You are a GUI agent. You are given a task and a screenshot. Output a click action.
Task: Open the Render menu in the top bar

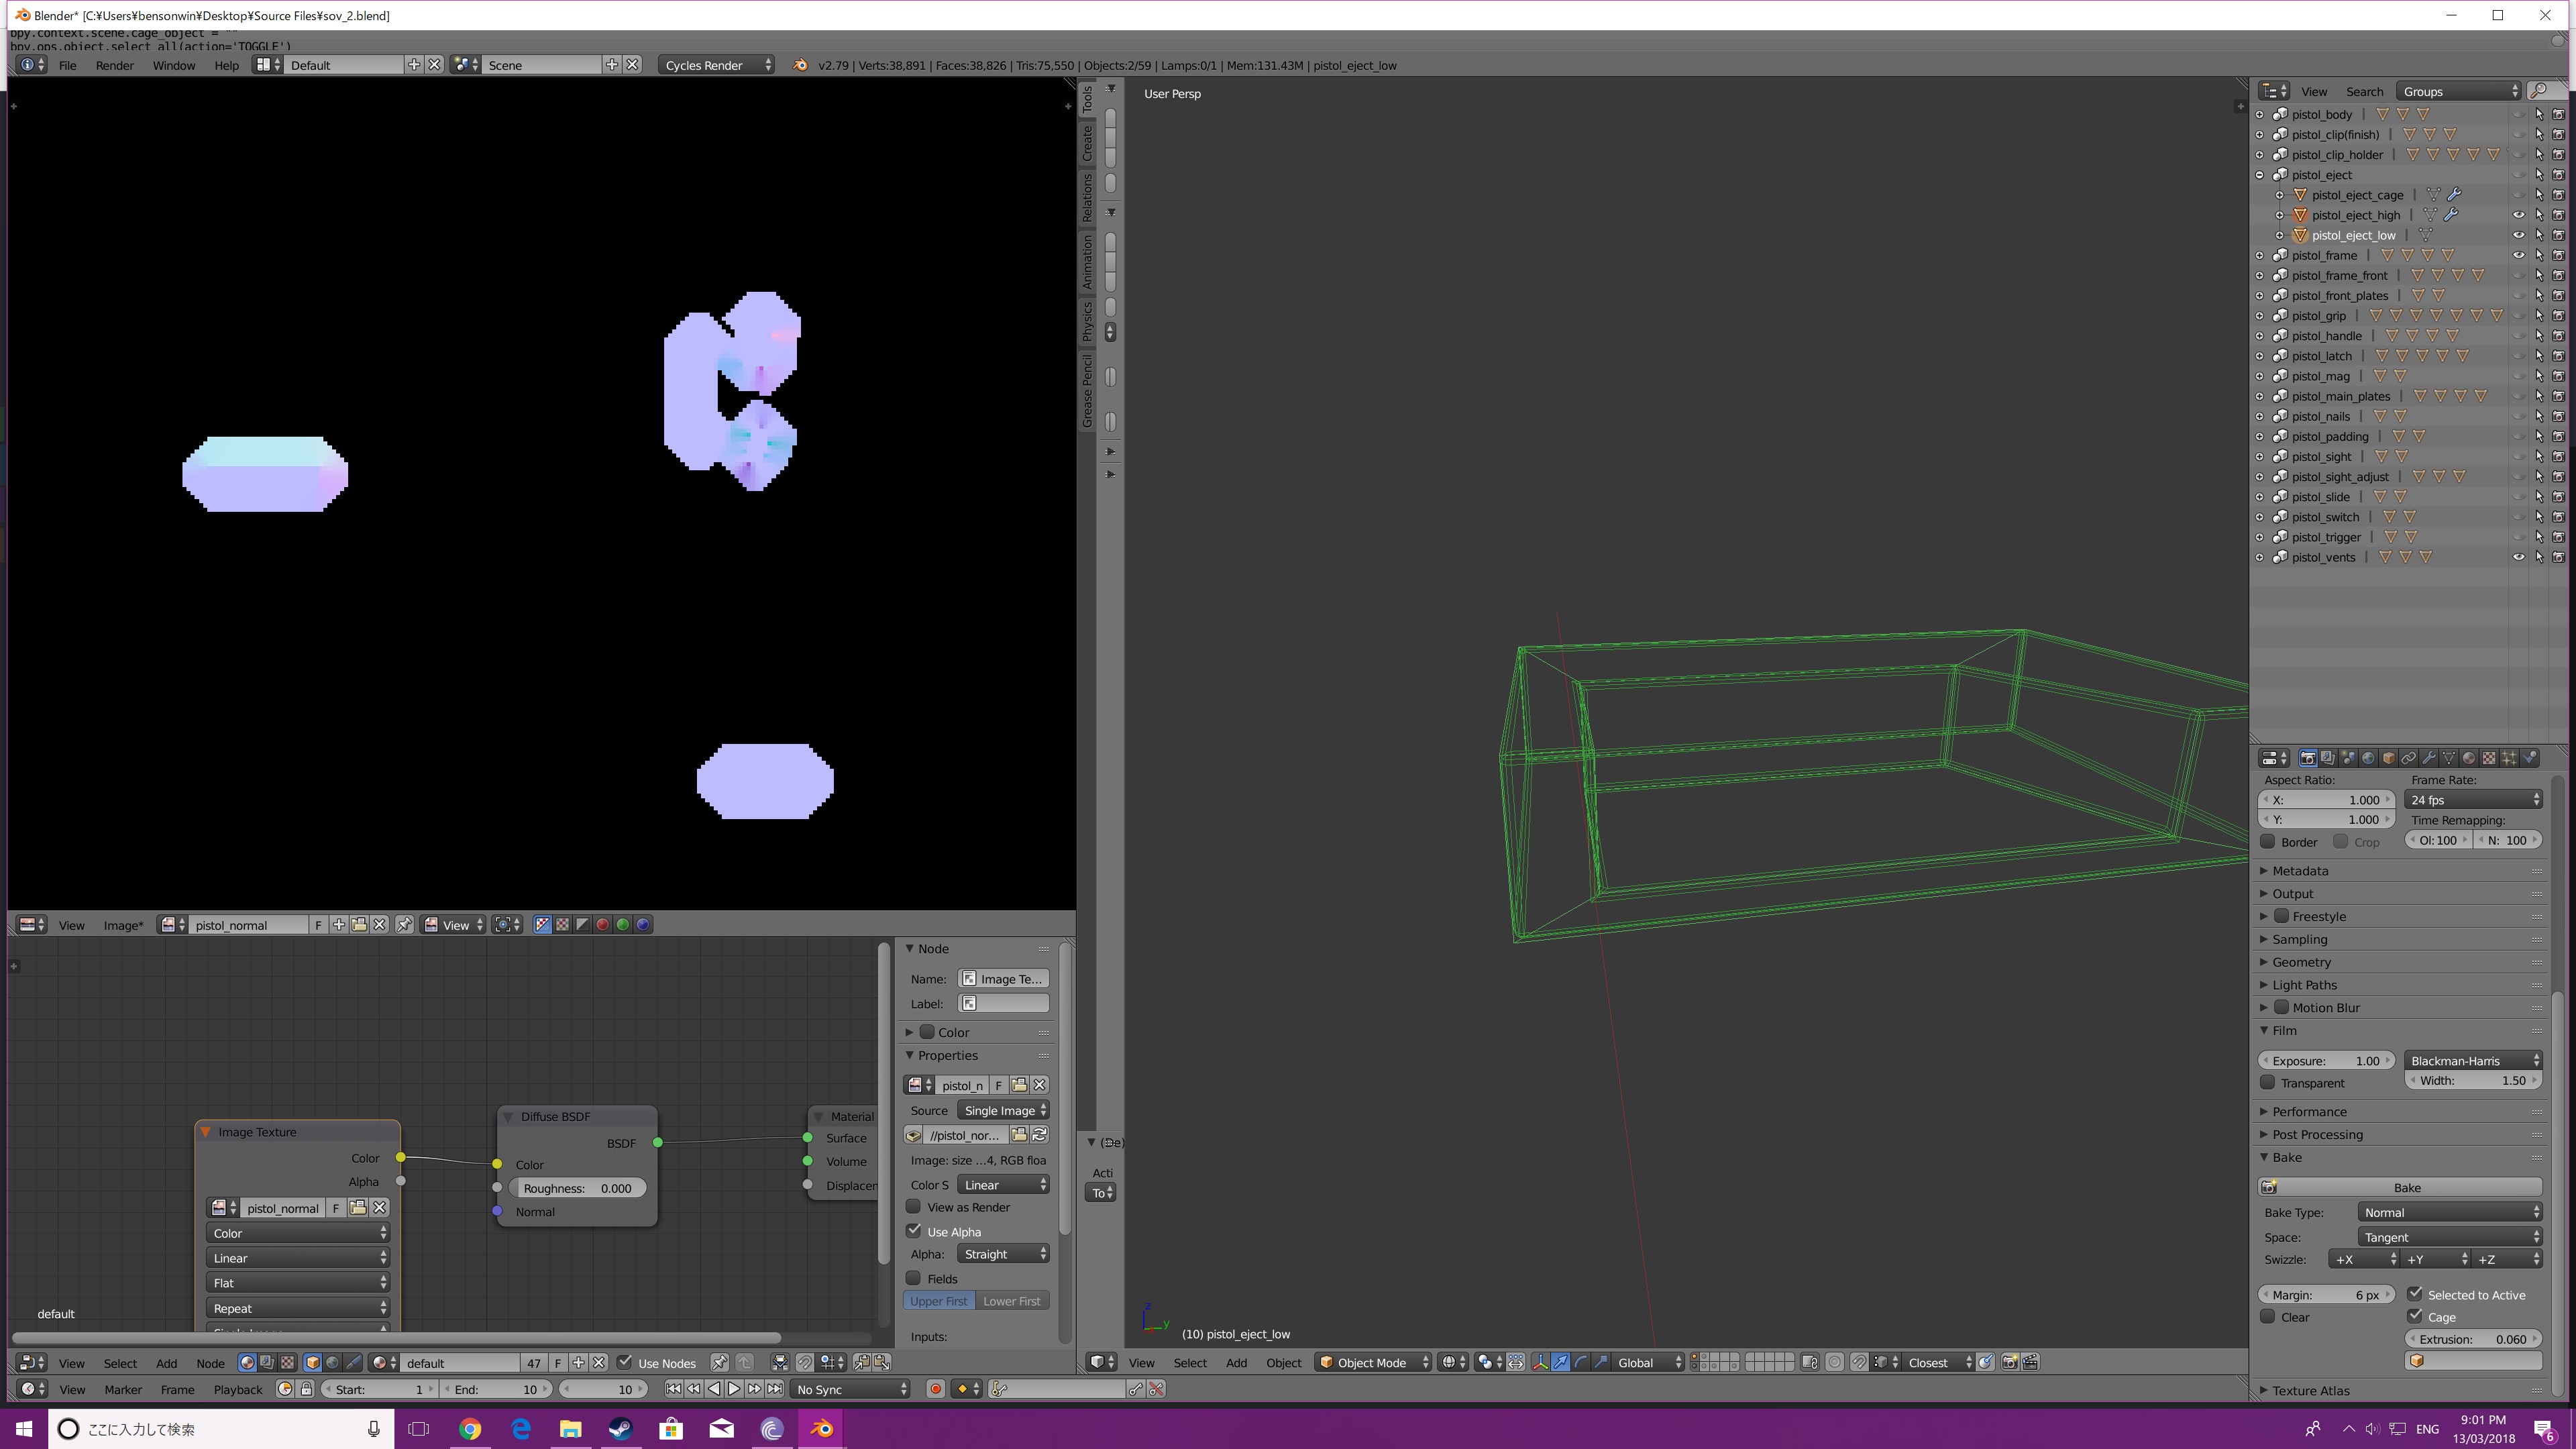(x=114, y=65)
